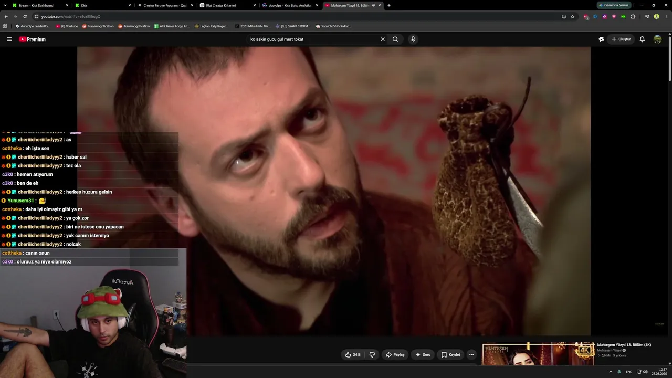Open the Muhteşem Yüzyıl 13. Bölüm (4K) title

[624, 345]
